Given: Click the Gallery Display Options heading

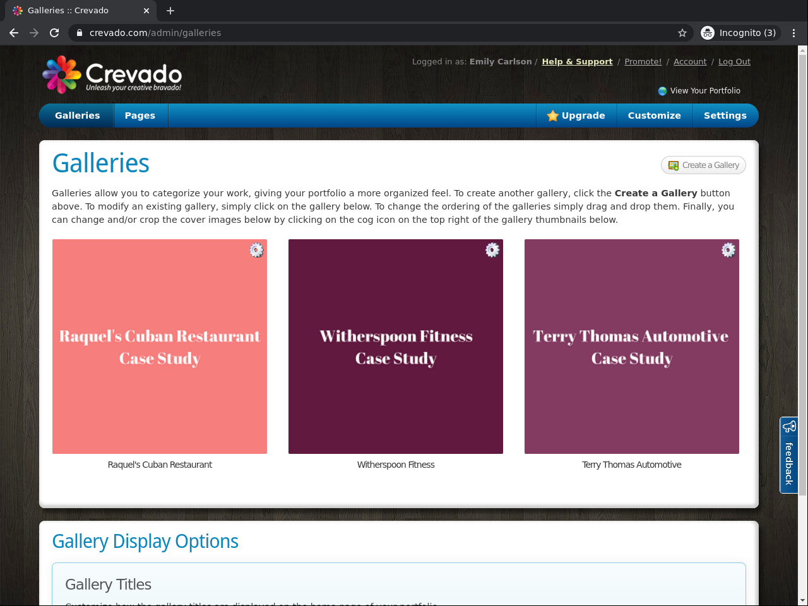Looking at the screenshot, I should [145, 542].
